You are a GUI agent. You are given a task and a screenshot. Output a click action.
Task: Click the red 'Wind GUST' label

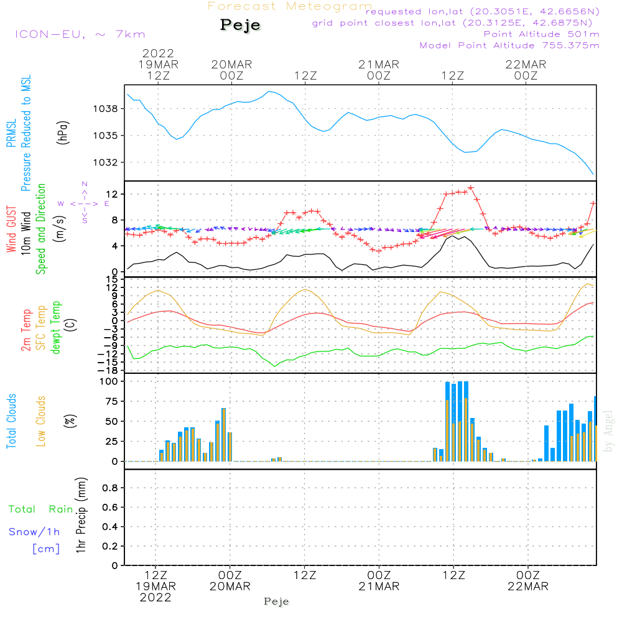tap(11, 229)
